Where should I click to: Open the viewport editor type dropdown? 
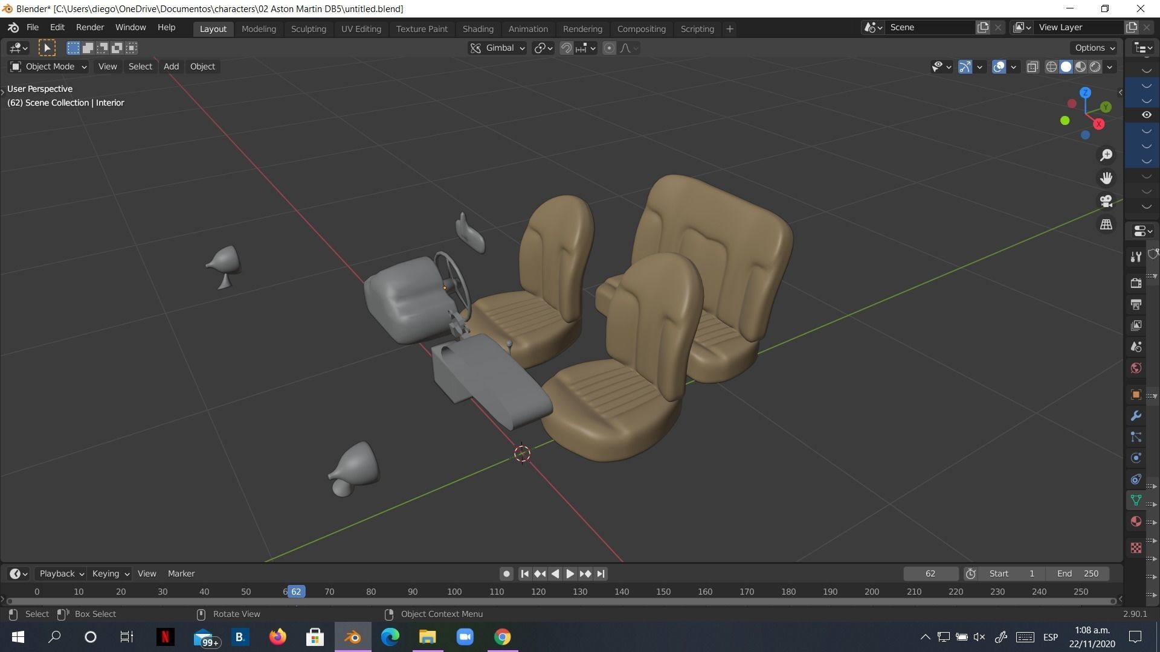(x=18, y=48)
